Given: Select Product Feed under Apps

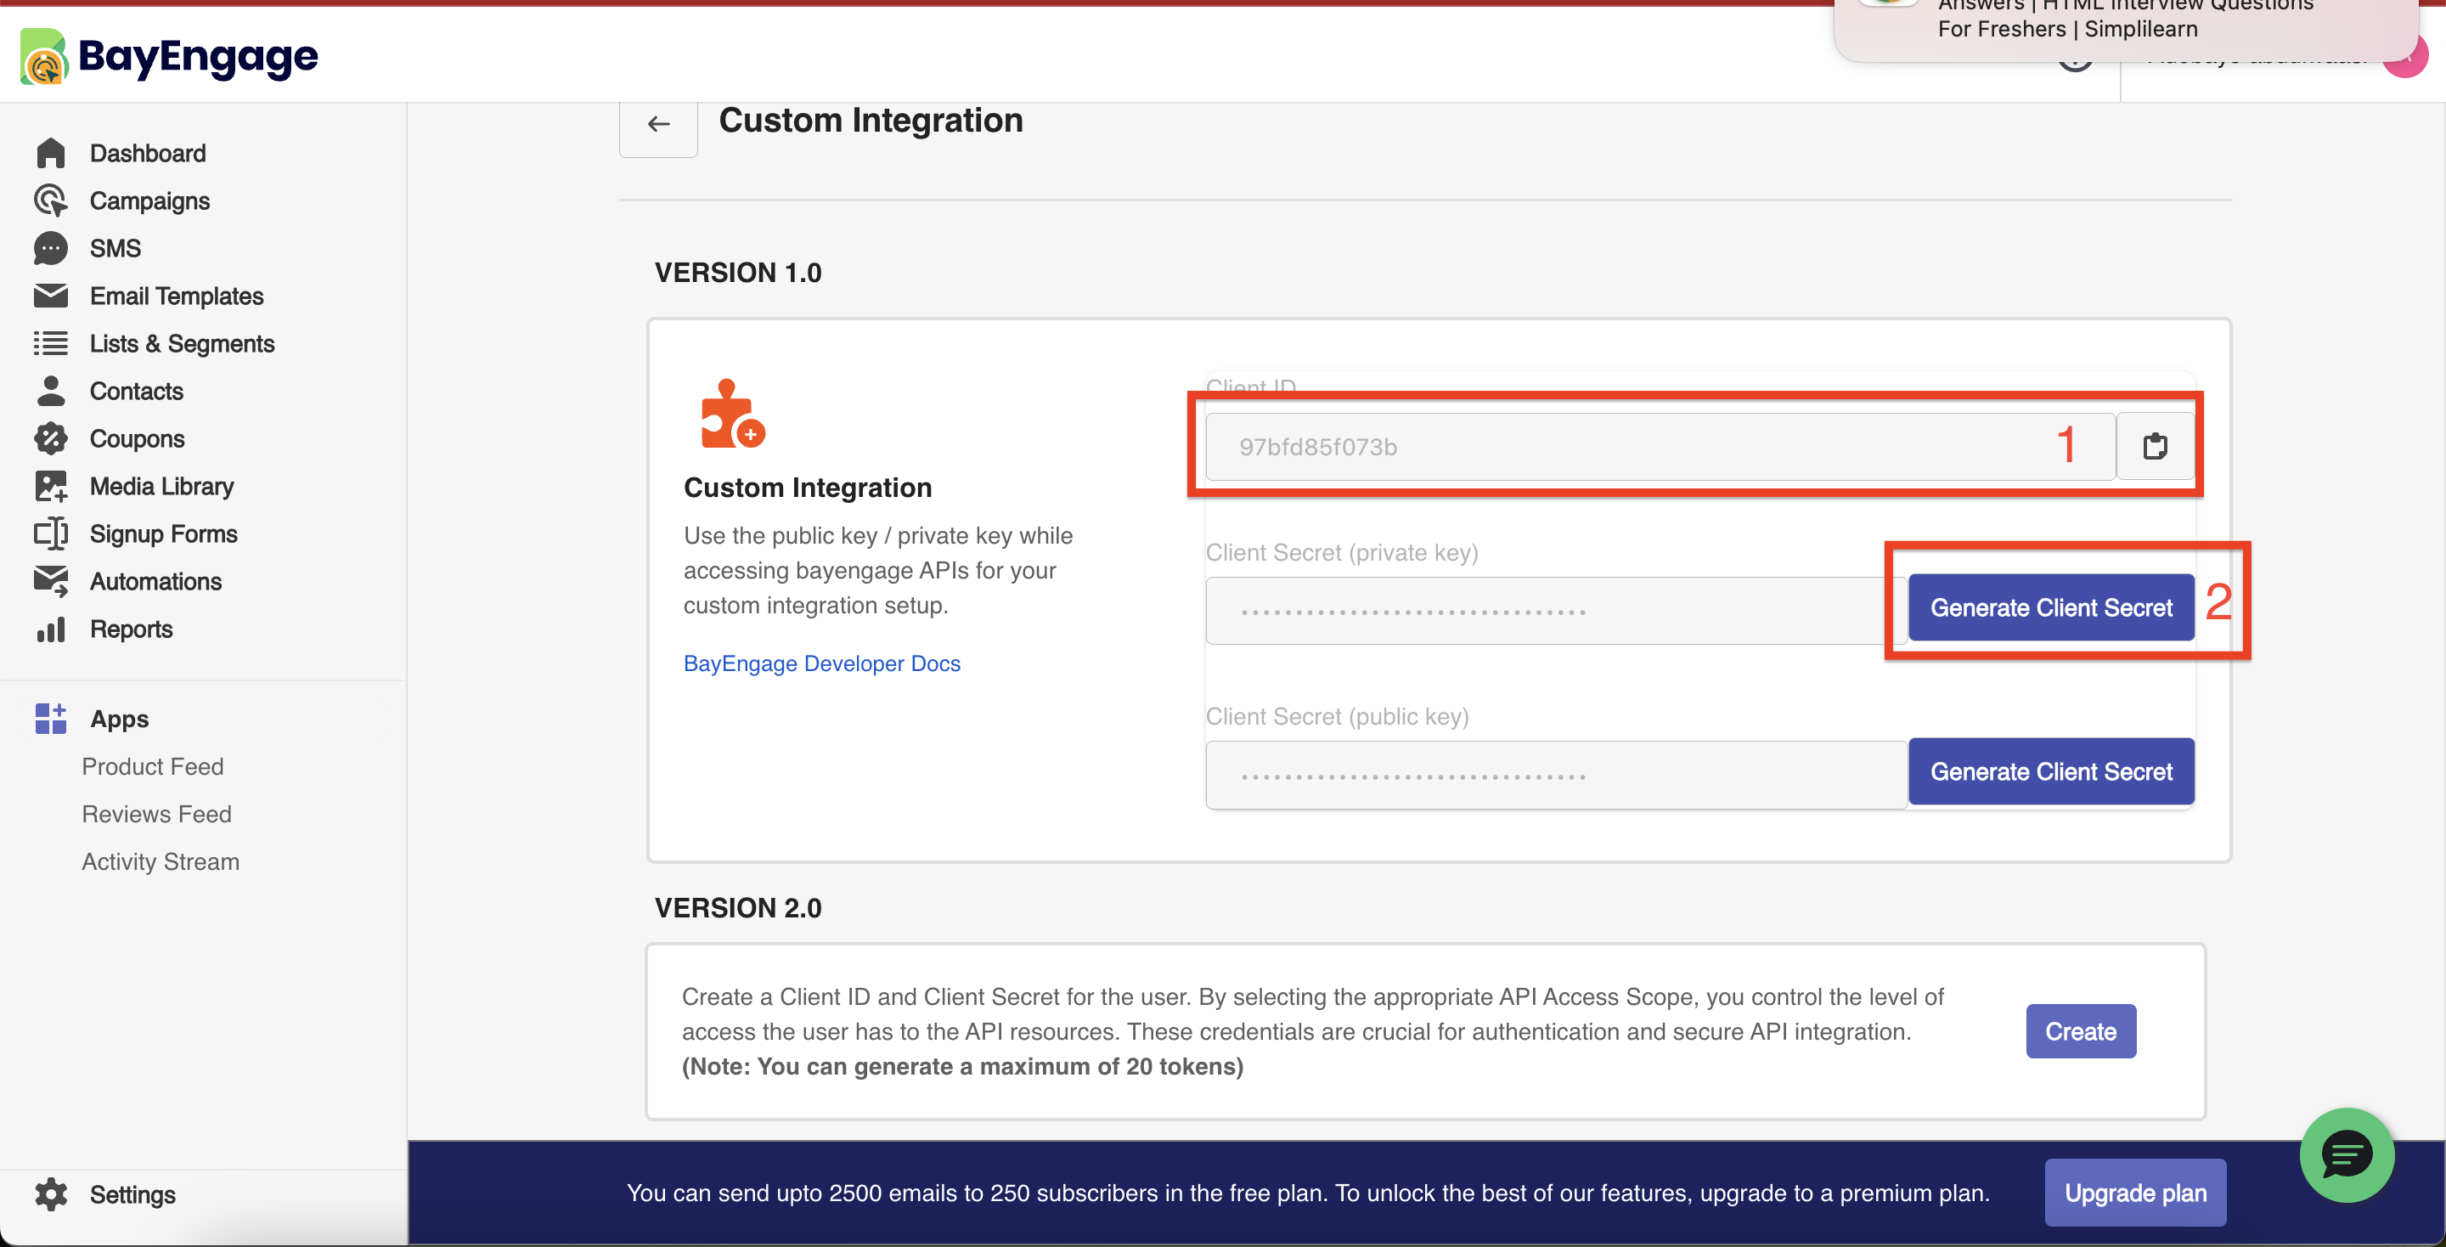Looking at the screenshot, I should [x=152, y=765].
